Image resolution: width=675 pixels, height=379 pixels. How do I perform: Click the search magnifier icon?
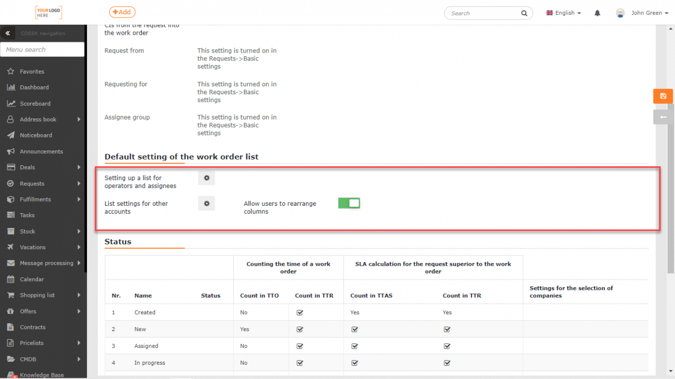point(524,13)
